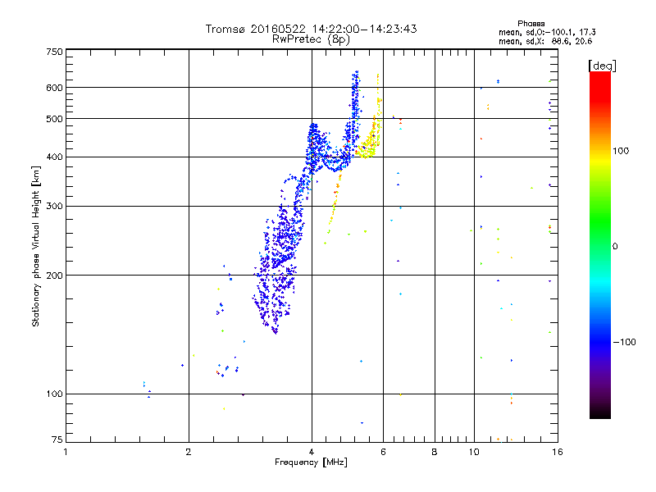Click the yellow band of the colorbar
The height and width of the screenshot is (492, 656).
click(x=600, y=161)
